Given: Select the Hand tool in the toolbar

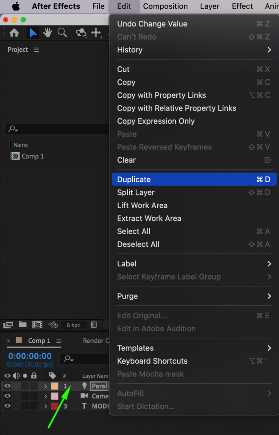Looking at the screenshot, I should (47, 33).
